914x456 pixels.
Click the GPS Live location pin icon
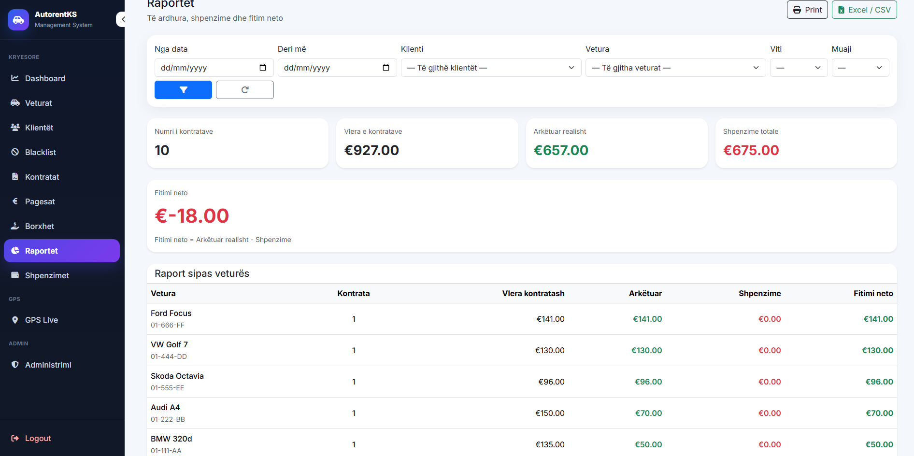click(15, 320)
